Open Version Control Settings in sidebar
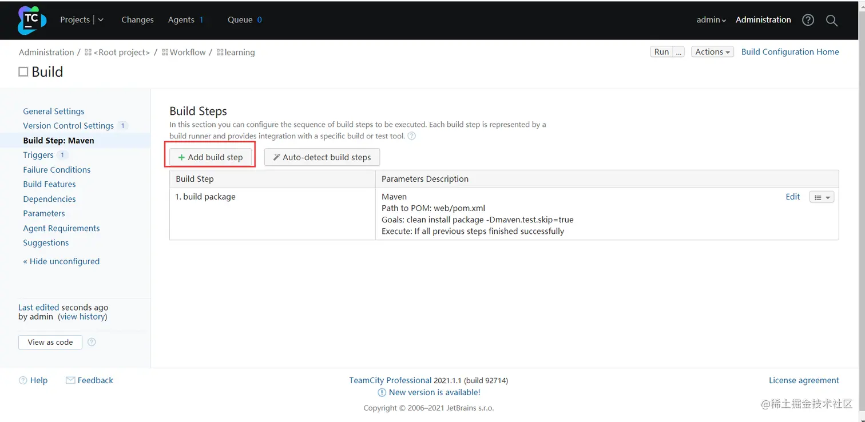The width and height of the screenshot is (865, 422). (x=68, y=126)
